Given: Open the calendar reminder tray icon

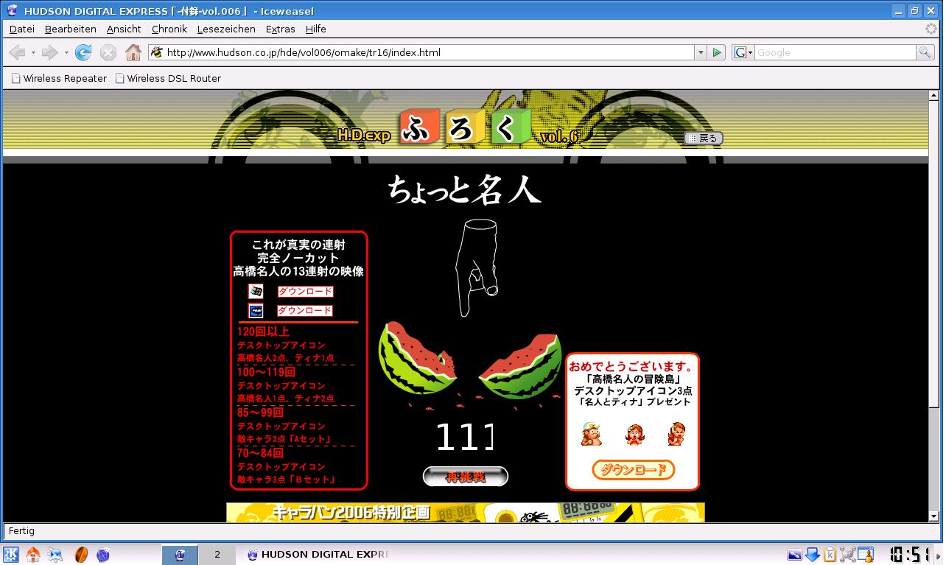Looking at the screenshot, I should pos(865,555).
